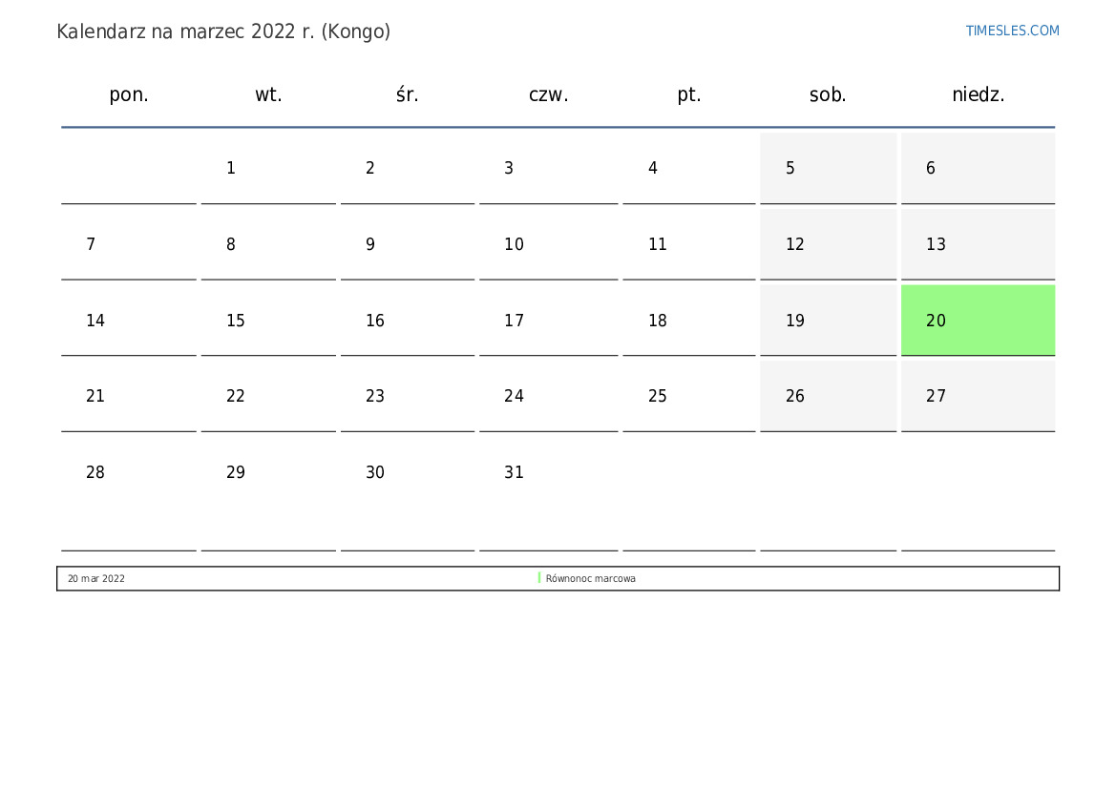
Task: Click the green marker beside Równonoc marcowa
Action: (539, 578)
